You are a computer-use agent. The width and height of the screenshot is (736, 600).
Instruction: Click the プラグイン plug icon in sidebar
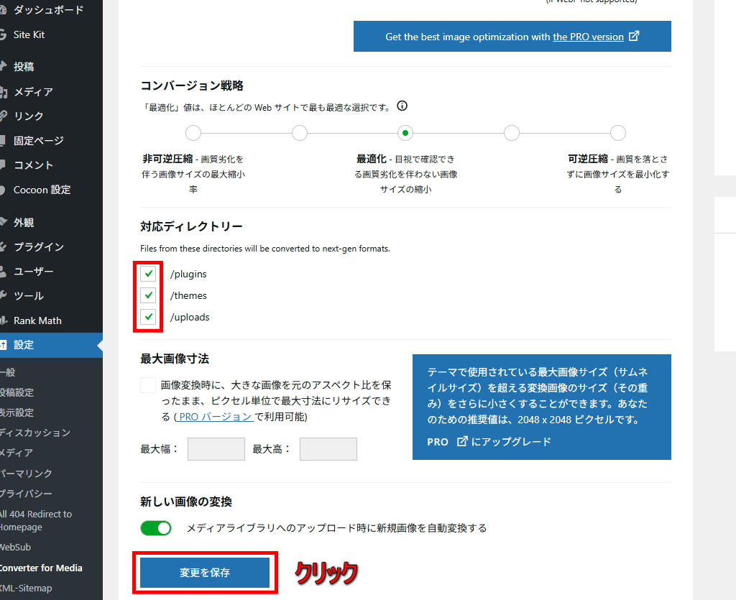3,246
